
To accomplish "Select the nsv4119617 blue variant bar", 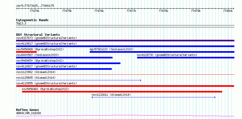I will click(x=125, y=46).
